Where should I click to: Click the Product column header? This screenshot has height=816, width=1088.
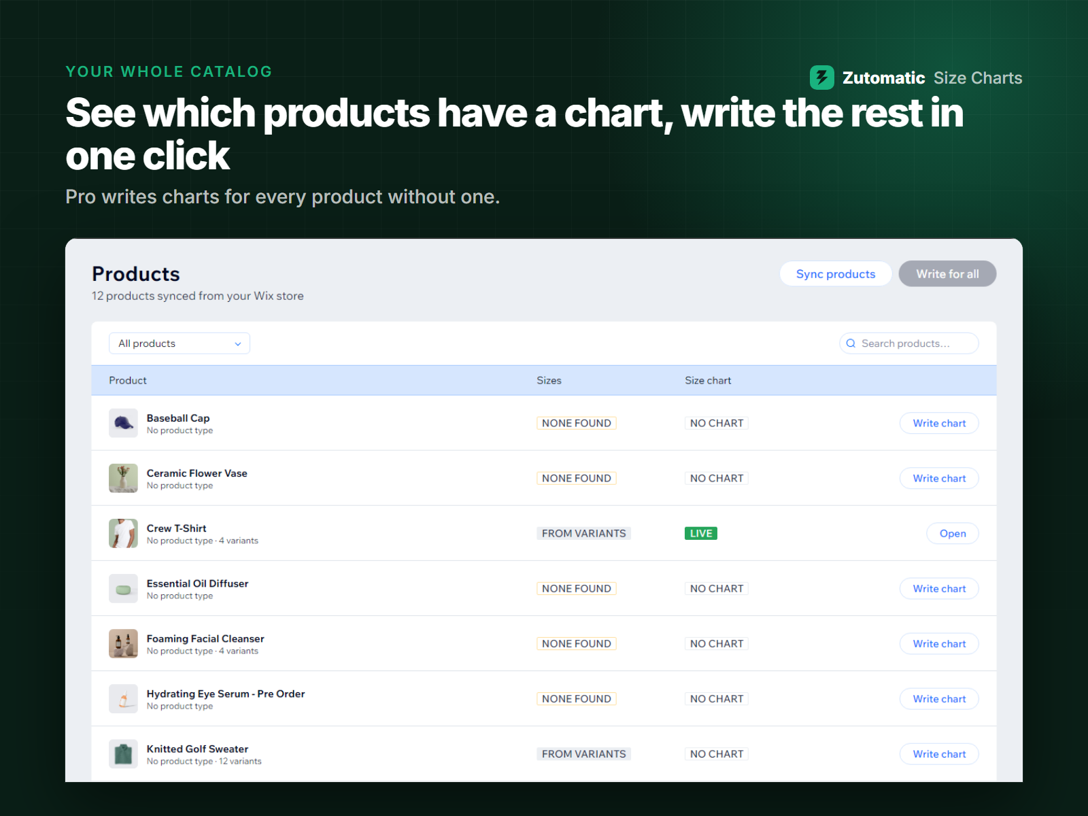pyautogui.click(x=128, y=380)
